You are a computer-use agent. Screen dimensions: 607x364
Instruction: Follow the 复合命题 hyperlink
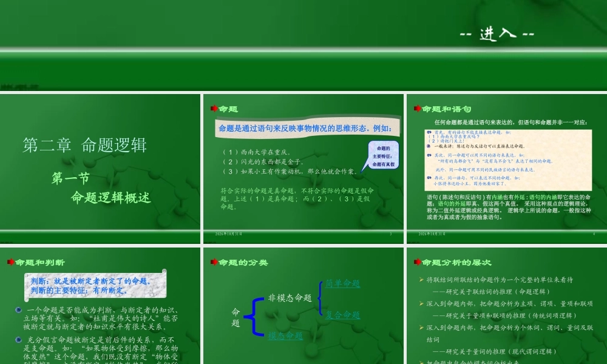[x=342, y=315]
